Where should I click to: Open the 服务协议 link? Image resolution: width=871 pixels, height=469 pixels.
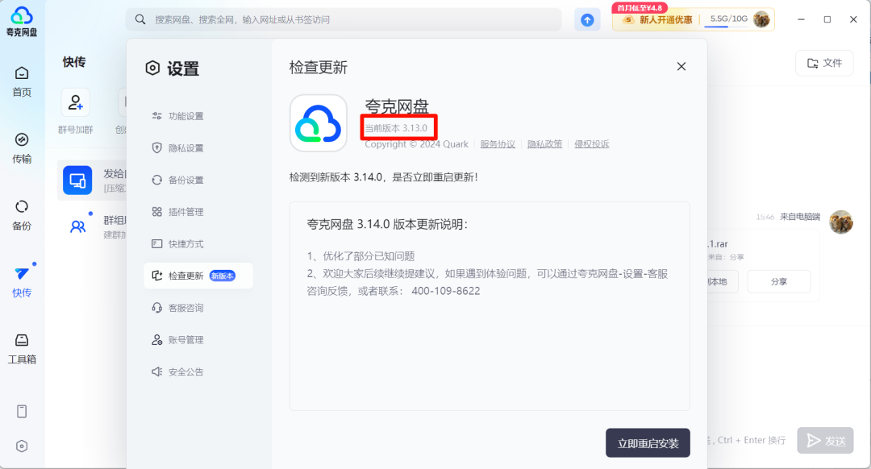pyautogui.click(x=498, y=143)
